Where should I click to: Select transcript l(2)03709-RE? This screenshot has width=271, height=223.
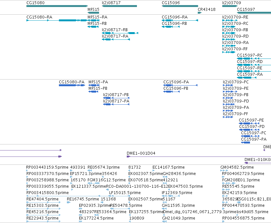pyautogui.click(x=235, y=17)
